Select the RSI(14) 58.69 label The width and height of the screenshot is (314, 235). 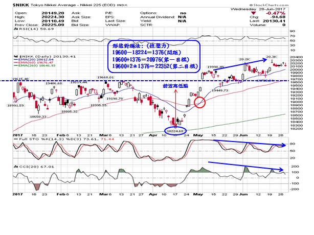36,29
